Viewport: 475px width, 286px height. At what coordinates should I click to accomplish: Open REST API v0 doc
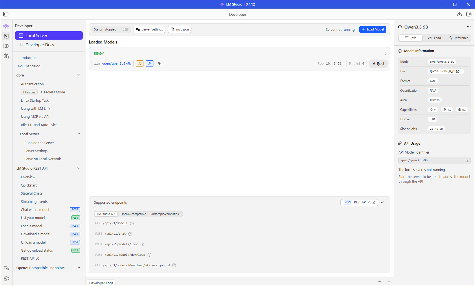point(30,259)
